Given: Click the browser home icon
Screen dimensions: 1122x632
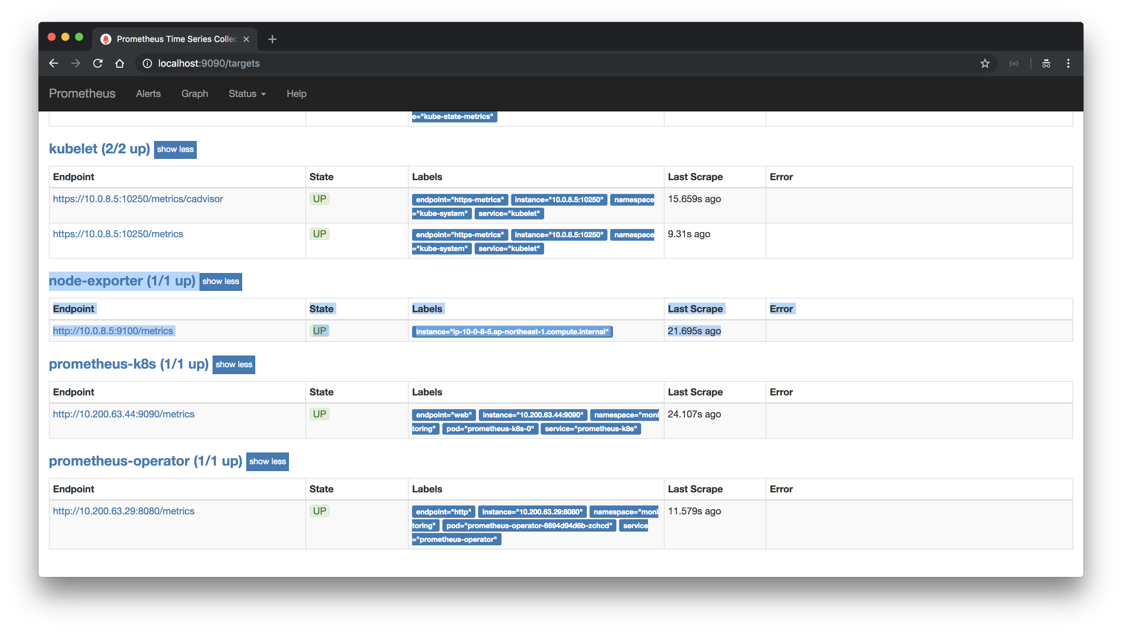Looking at the screenshot, I should point(120,63).
